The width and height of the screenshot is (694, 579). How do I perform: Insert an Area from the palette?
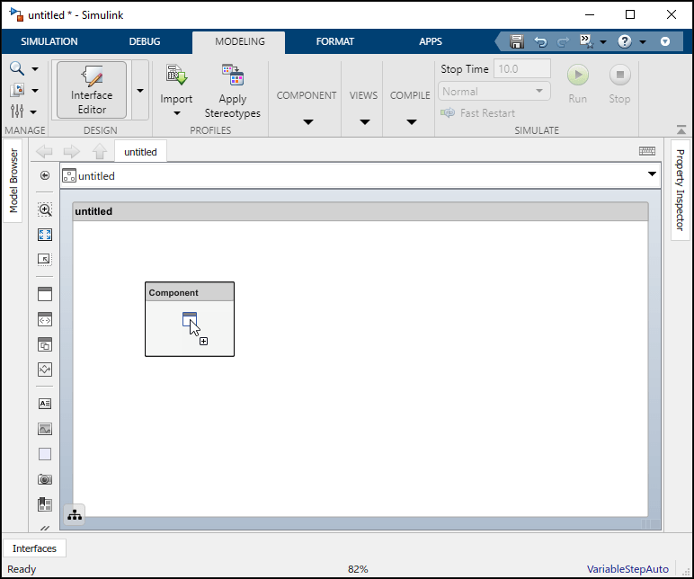pos(45,454)
